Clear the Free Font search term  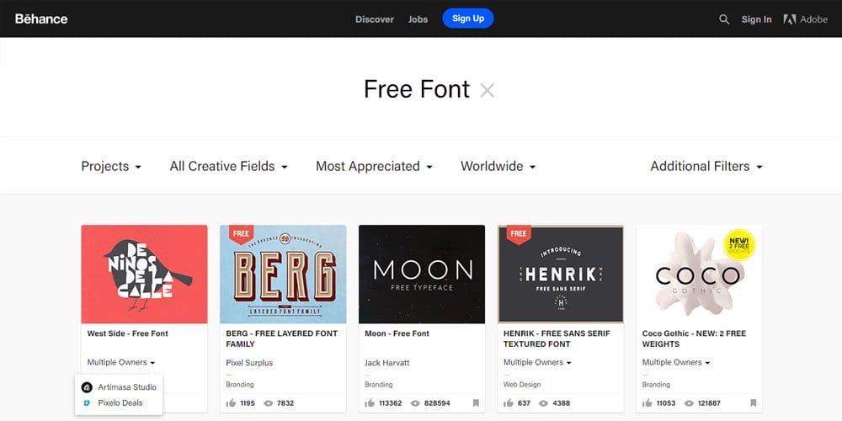pyautogui.click(x=487, y=90)
